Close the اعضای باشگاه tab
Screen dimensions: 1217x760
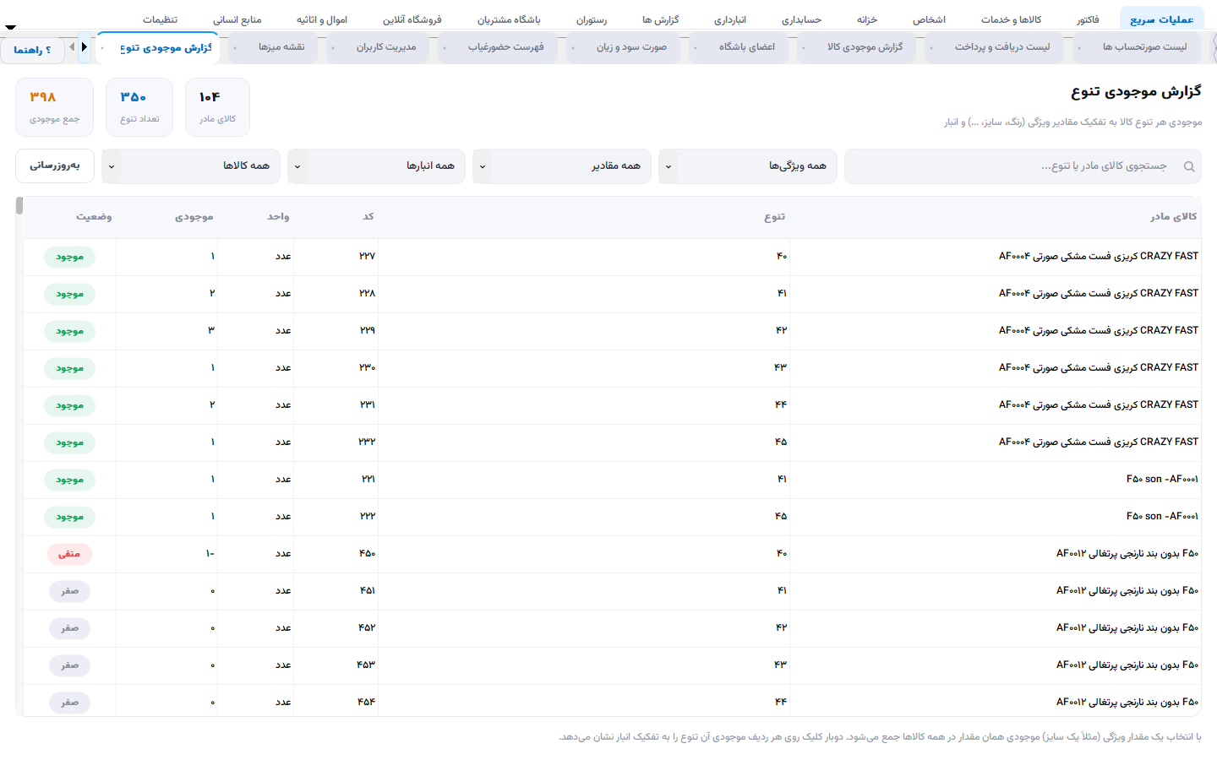pyautogui.click(x=696, y=47)
